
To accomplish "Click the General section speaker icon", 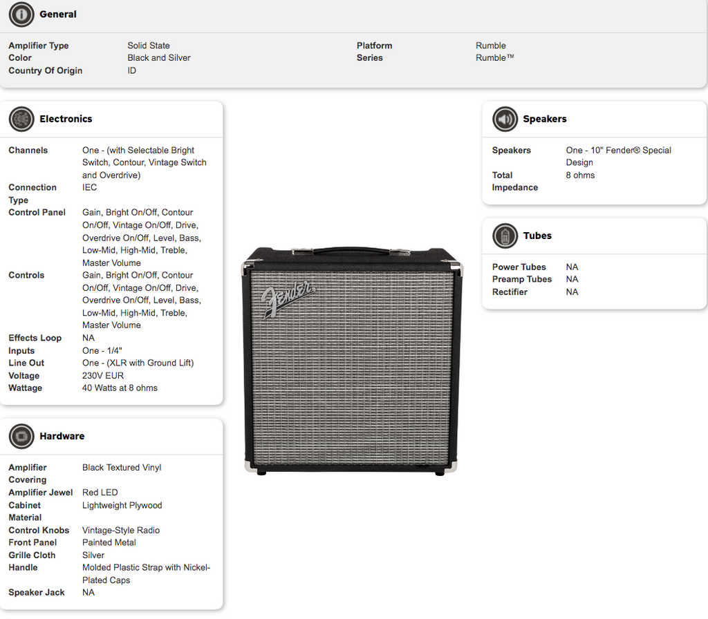I will (x=21, y=15).
